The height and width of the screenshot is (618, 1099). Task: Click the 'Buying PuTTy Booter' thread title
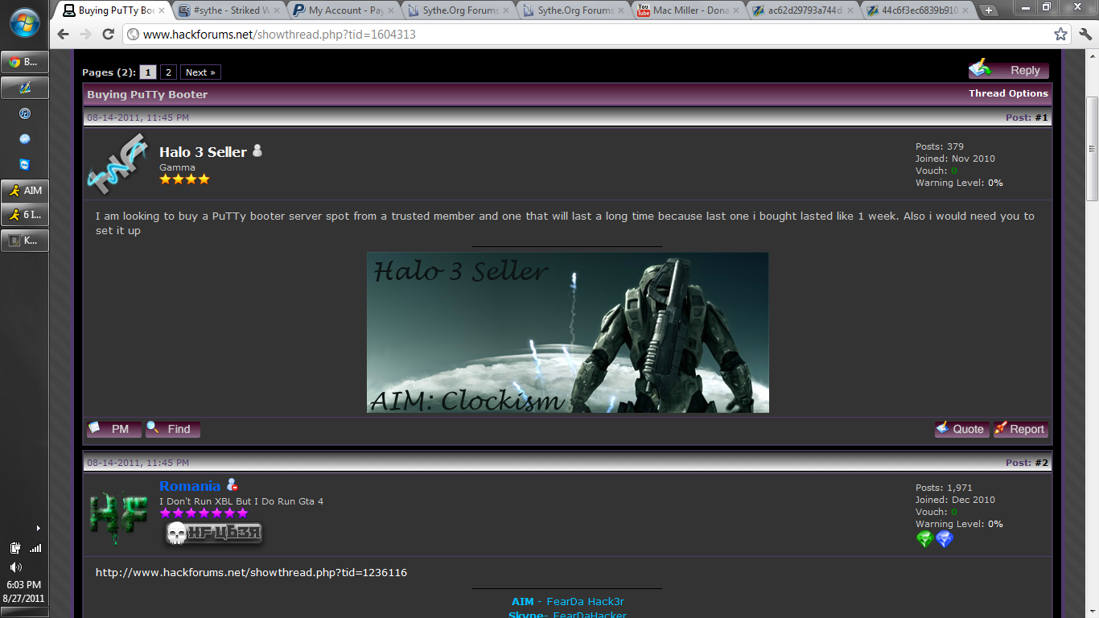(147, 94)
